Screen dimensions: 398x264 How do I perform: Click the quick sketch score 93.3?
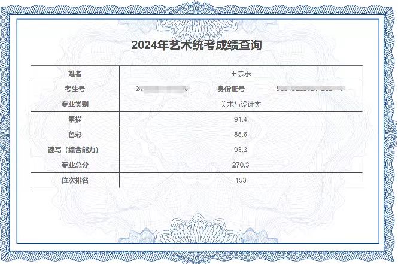241,150
